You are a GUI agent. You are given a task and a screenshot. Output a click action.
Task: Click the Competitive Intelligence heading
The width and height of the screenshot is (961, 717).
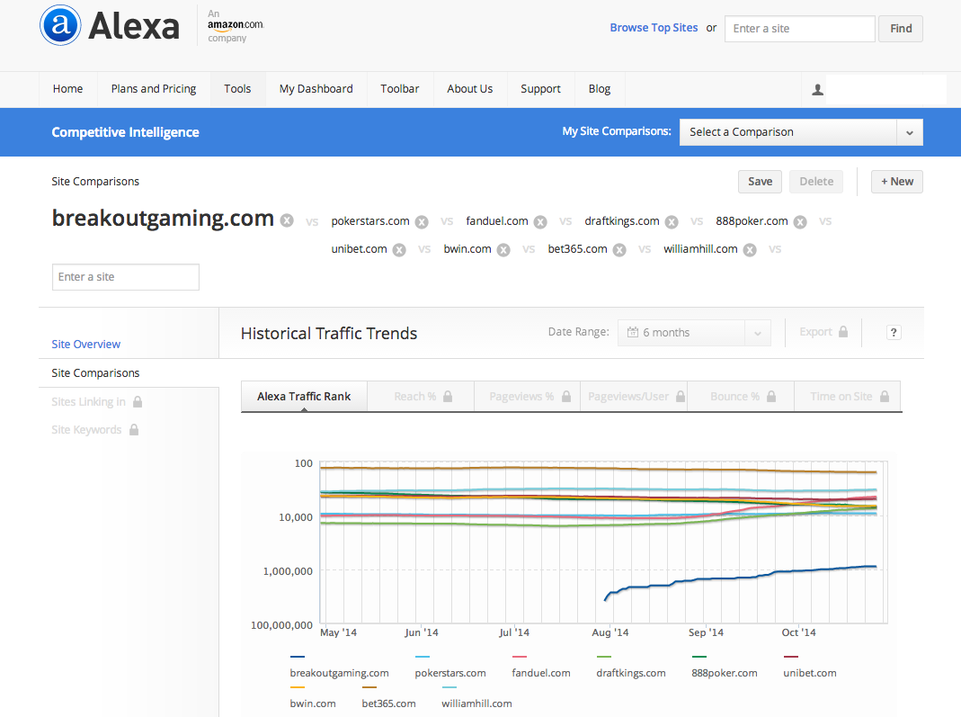pos(125,132)
